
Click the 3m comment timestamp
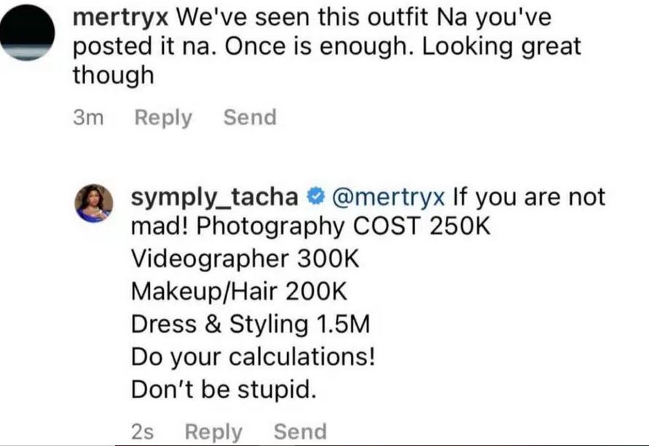click(90, 118)
